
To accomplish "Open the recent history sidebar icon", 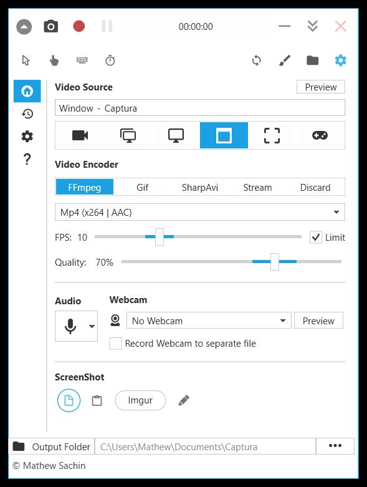I will (x=27, y=114).
